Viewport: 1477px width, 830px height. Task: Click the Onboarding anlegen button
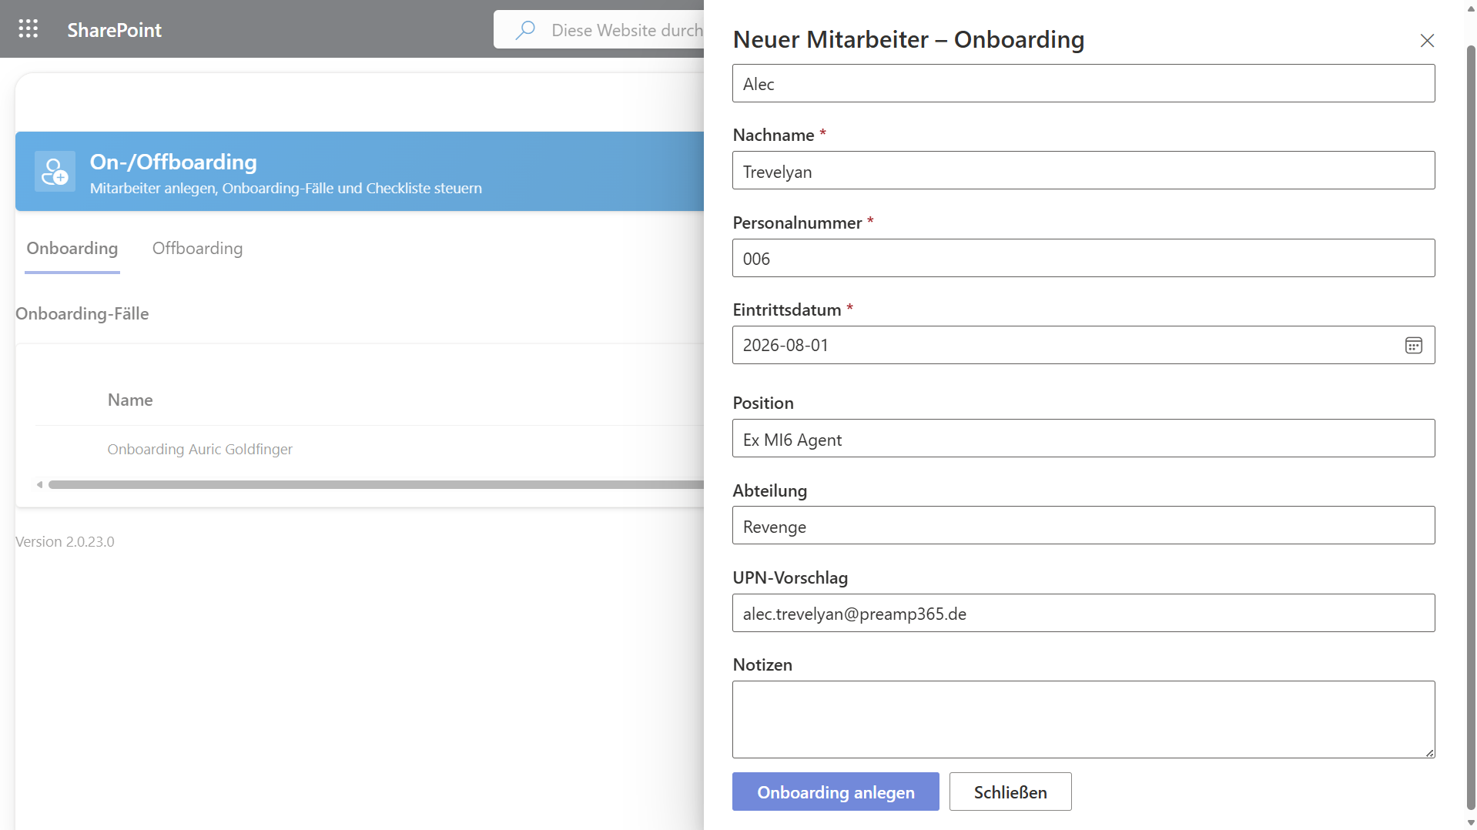836,792
